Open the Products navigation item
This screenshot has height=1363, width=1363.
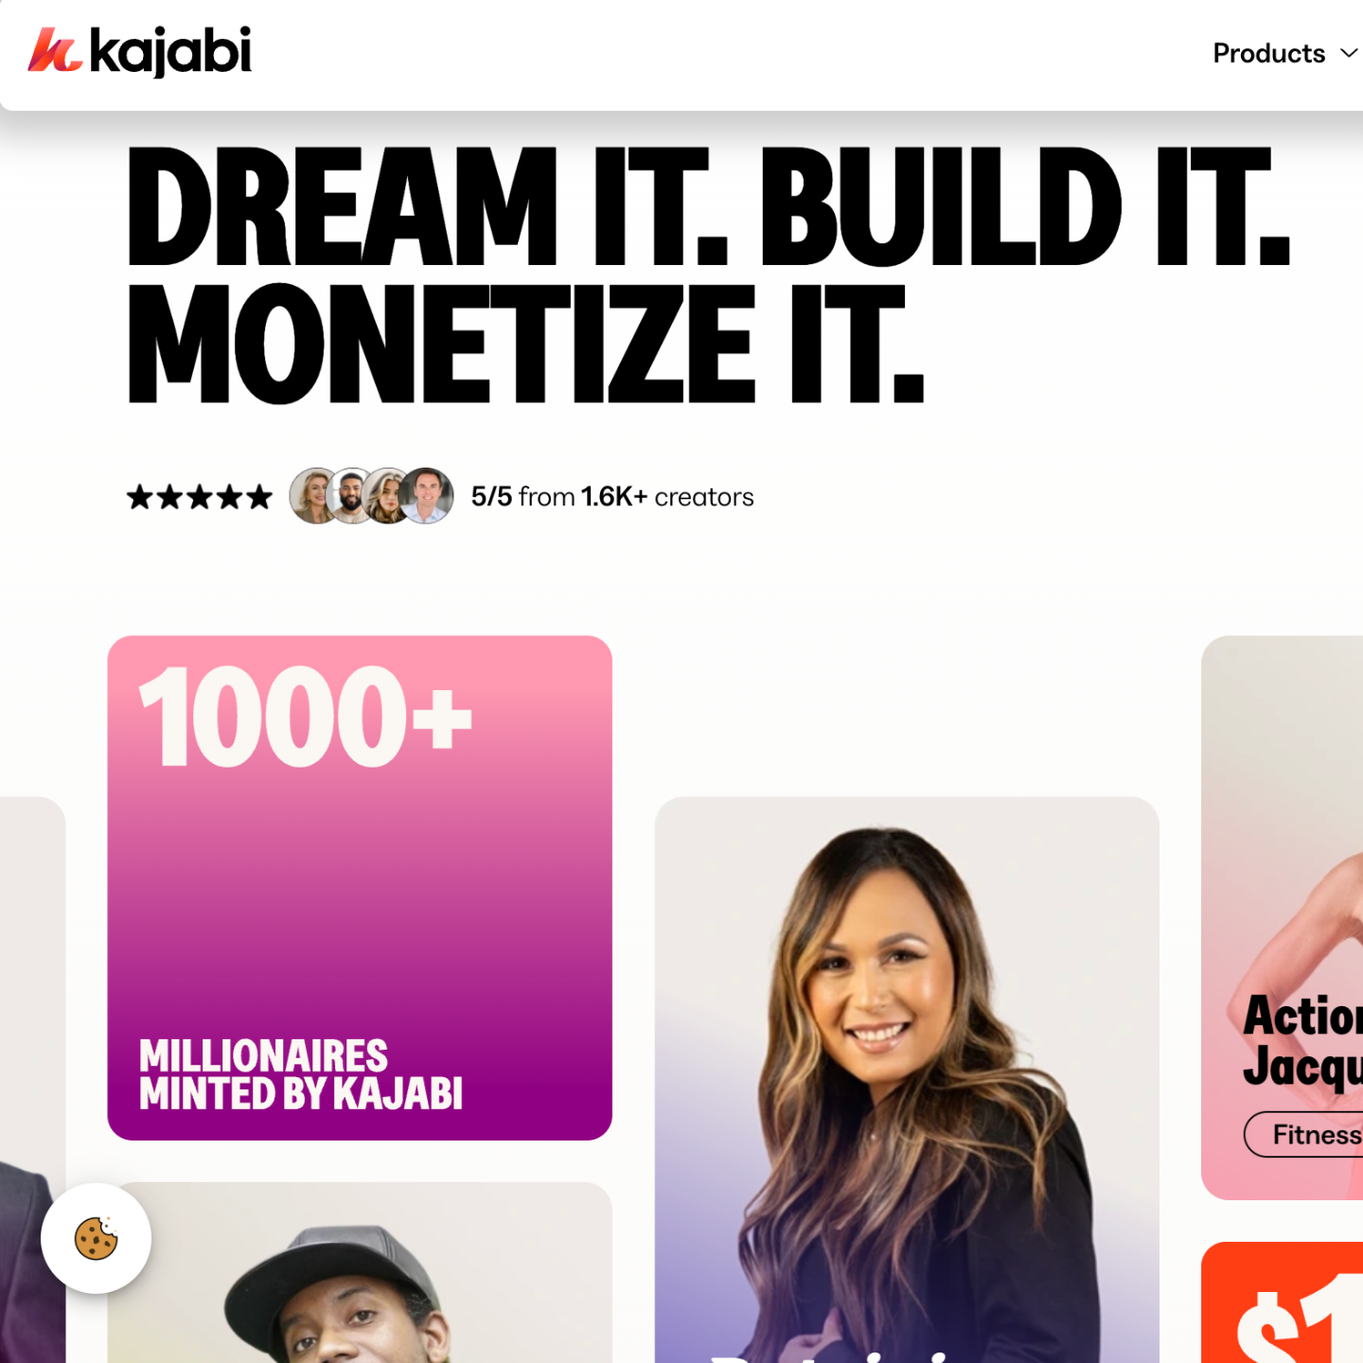coord(1268,53)
